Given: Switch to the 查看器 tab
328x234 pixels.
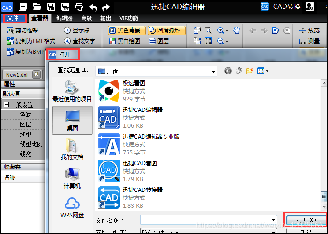Looking at the screenshot, I should click(x=40, y=18).
